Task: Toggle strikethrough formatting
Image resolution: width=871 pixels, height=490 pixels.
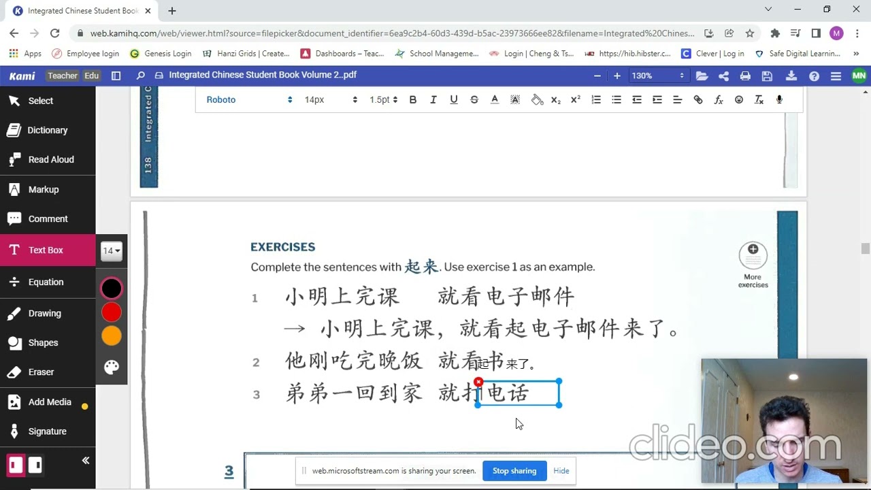Action: click(x=474, y=99)
